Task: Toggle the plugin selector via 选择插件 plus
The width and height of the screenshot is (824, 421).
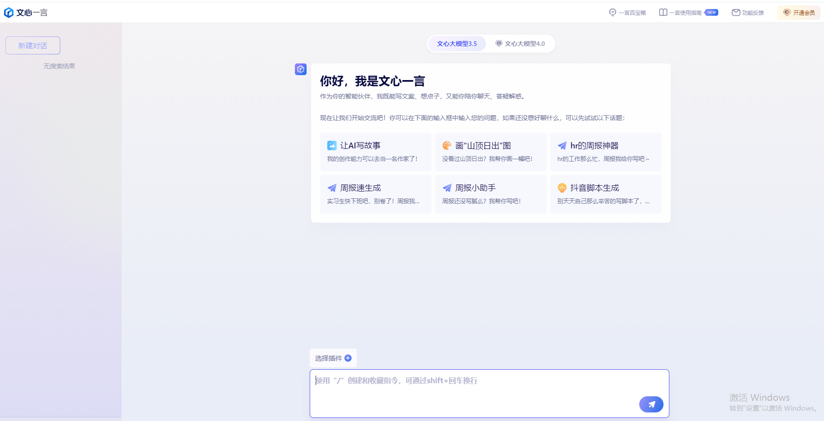Action: coord(347,358)
